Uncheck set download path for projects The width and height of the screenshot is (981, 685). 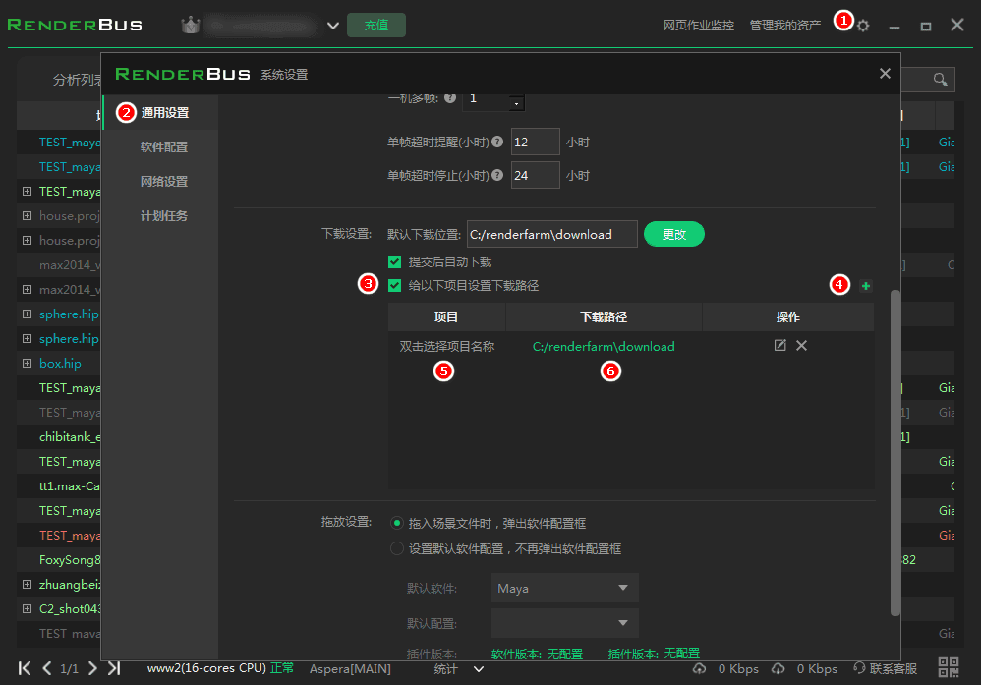click(x=395, y=286)
